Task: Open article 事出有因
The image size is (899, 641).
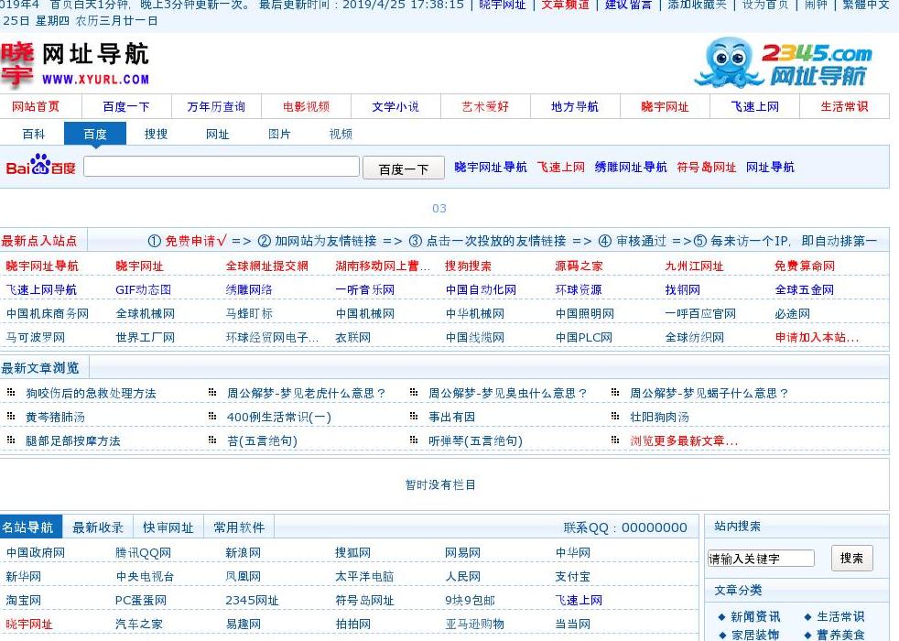Action: pyautogui.click(x=452, y=418)
